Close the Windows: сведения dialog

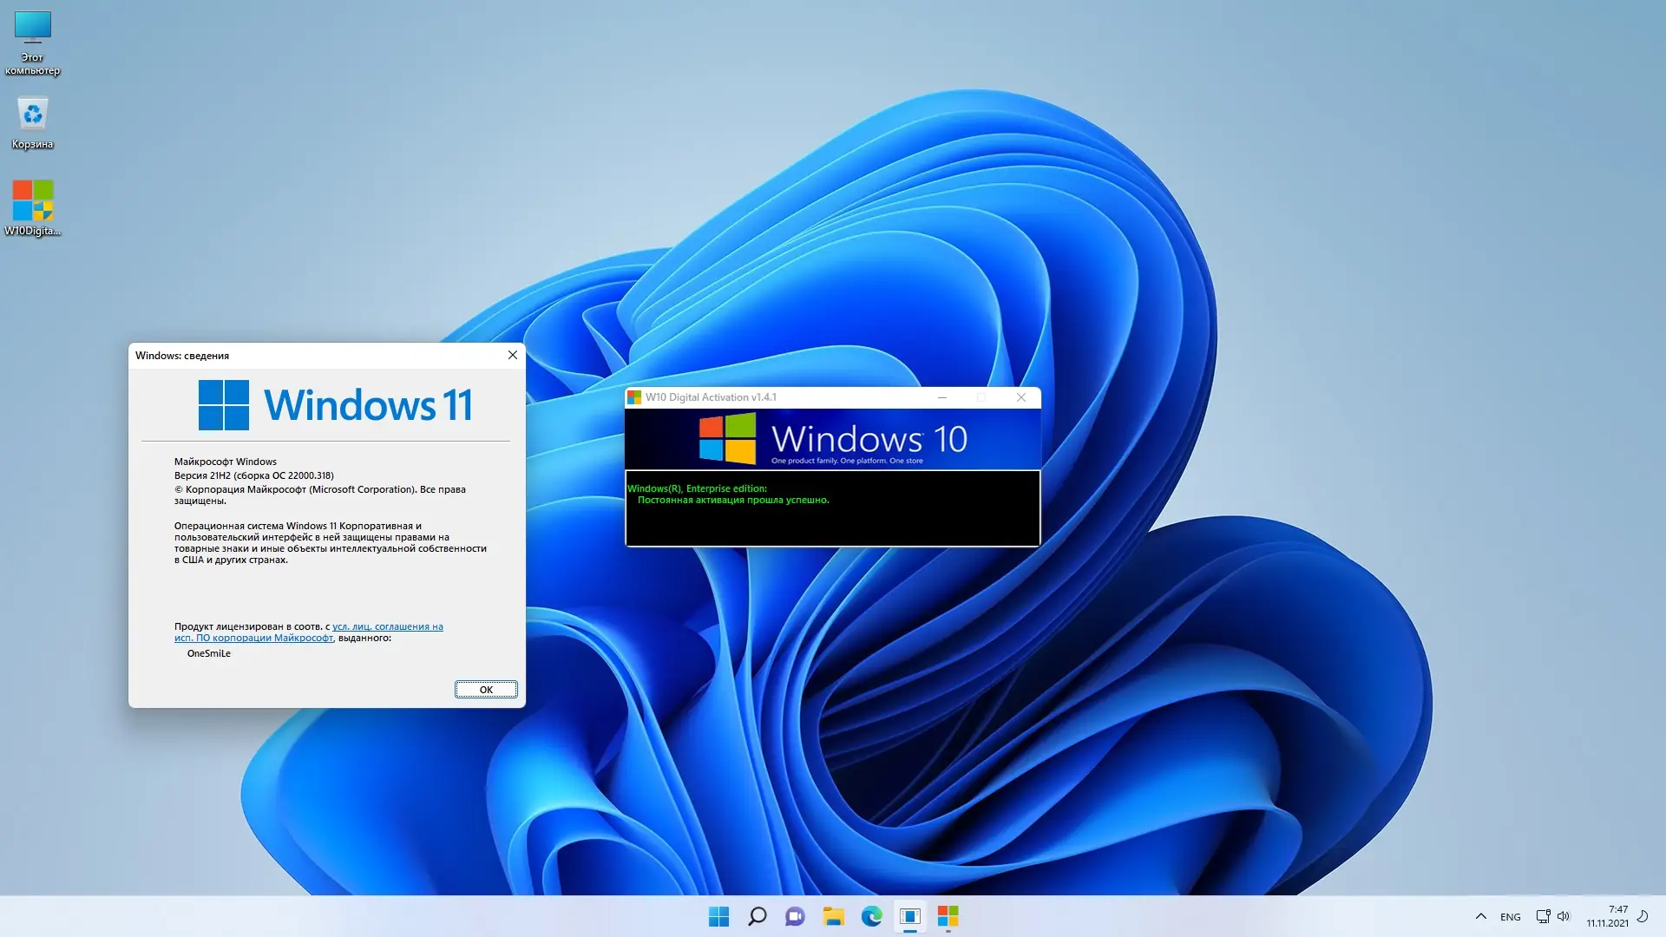pyautogui.click(x=513, y=355)
